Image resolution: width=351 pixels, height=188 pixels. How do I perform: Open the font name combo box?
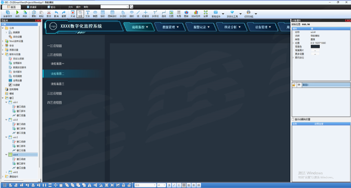point(145,185)
